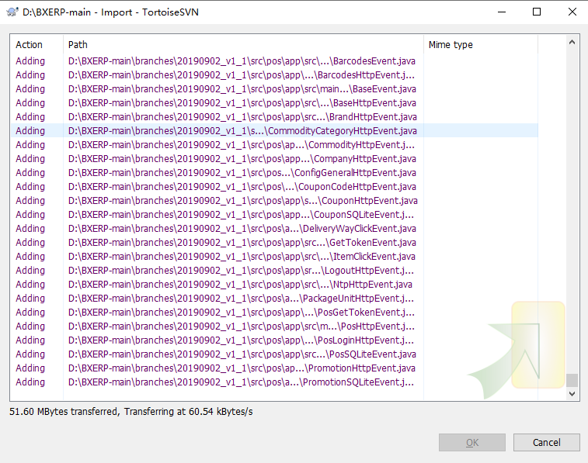Click the greyed OK button

click(x=472, y=442)
